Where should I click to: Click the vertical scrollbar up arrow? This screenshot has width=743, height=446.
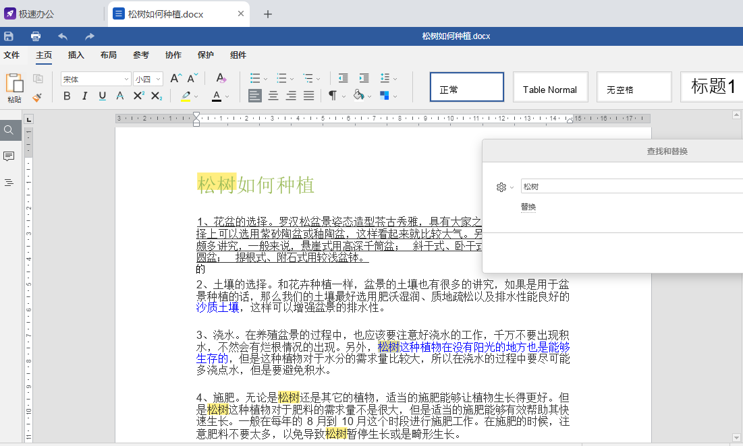(x=736, y=115)
